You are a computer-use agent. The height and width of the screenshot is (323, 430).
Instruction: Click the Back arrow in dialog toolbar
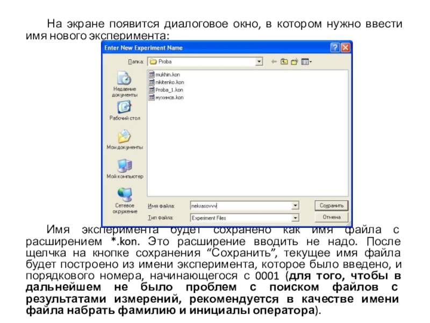(274, 62)
